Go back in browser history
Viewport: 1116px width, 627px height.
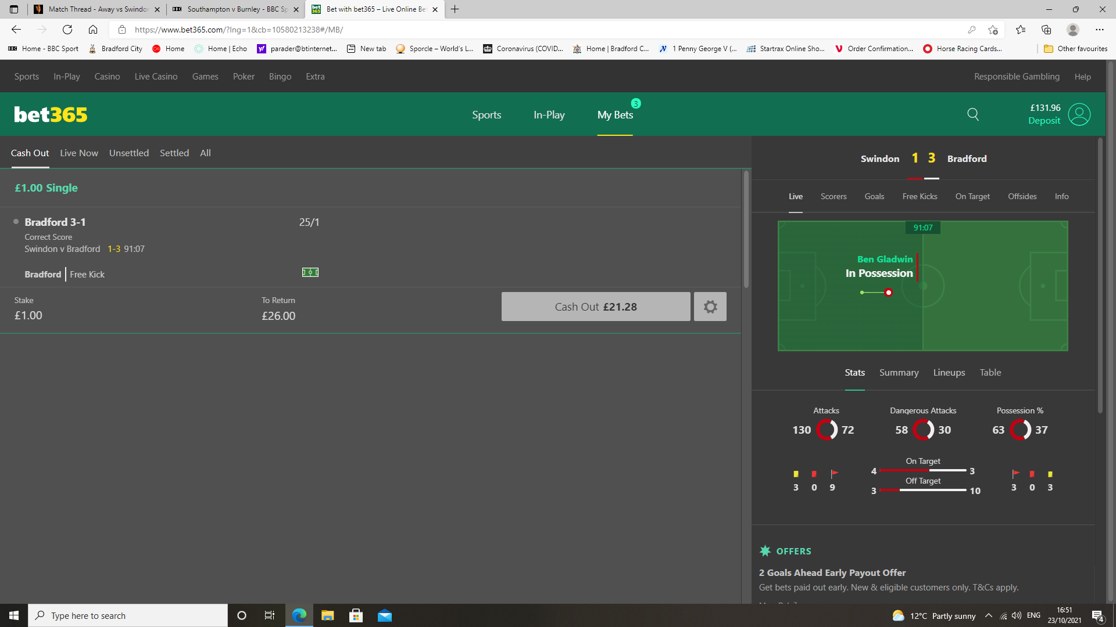[x=16, y=30]
